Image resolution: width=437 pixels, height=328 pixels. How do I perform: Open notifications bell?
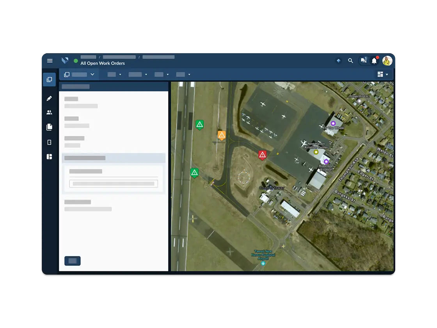click(x=374, y=61)
